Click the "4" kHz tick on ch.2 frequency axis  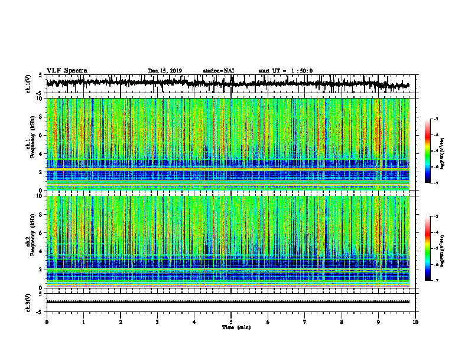click(41, 251)
